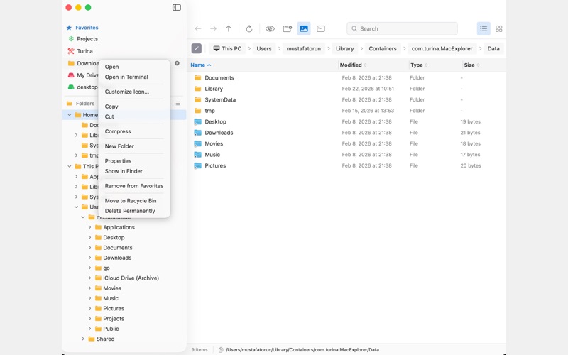Select This PC breadcrumb
Screen dimensions: 568x355
click(227, 48)
